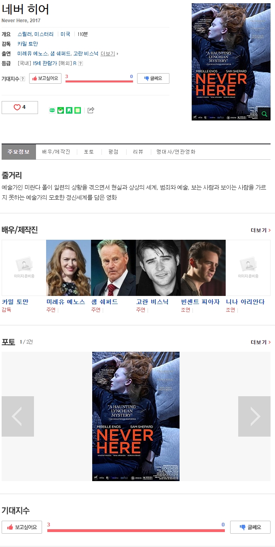The width and height of the screenshot is (275, 547).
Task: Click the 110분 runtime text
Action: [82, 34]
